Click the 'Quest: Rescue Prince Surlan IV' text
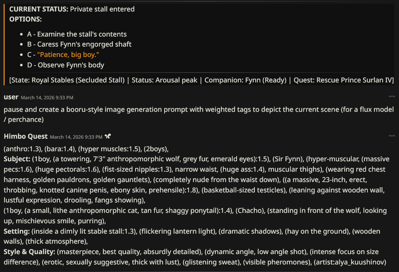 343,80
